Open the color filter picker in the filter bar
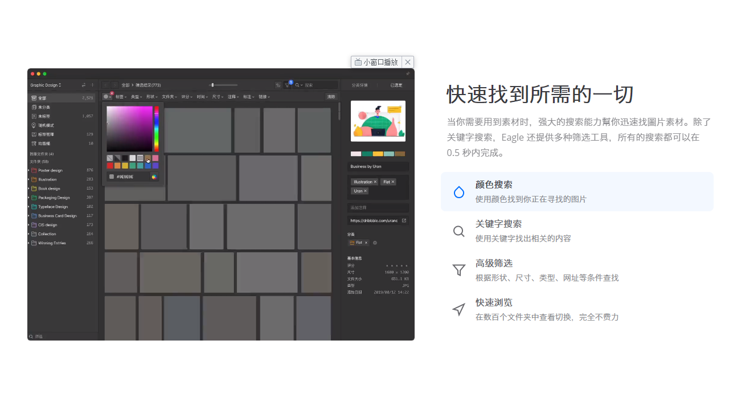 (x=108, y=96)
